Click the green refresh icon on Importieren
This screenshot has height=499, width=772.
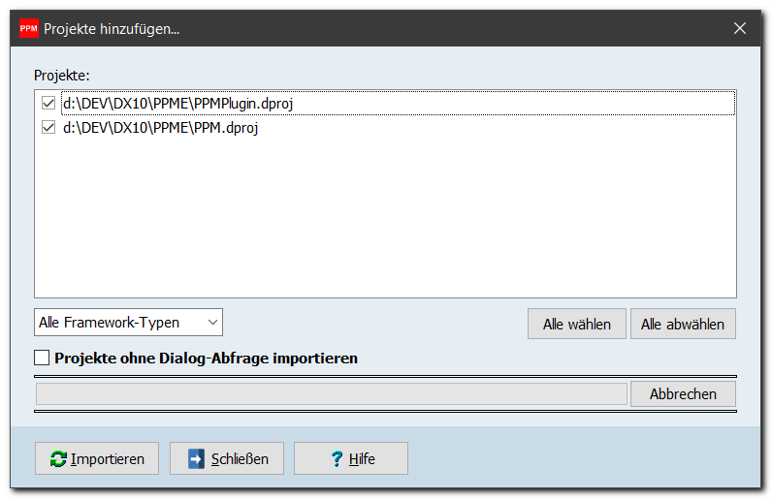pos(58,459)
